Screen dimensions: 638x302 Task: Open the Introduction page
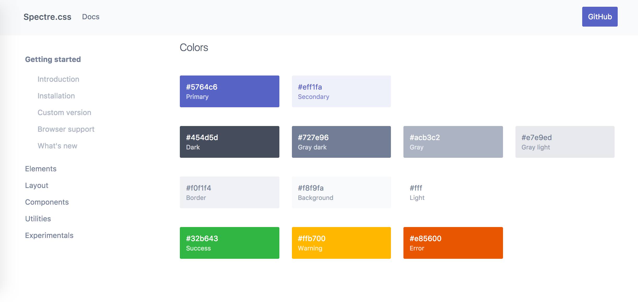(x=58, y=79)
